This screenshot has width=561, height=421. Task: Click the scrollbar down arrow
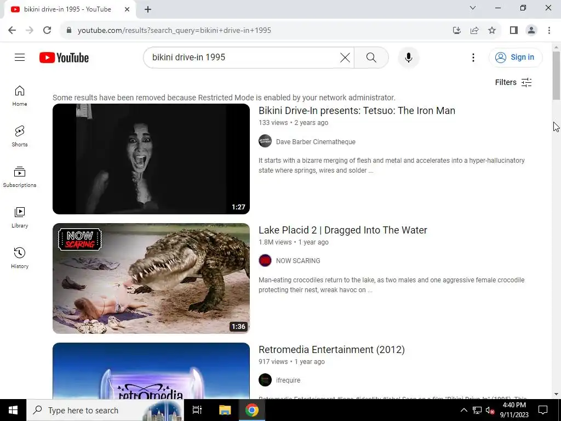(556, 394)
